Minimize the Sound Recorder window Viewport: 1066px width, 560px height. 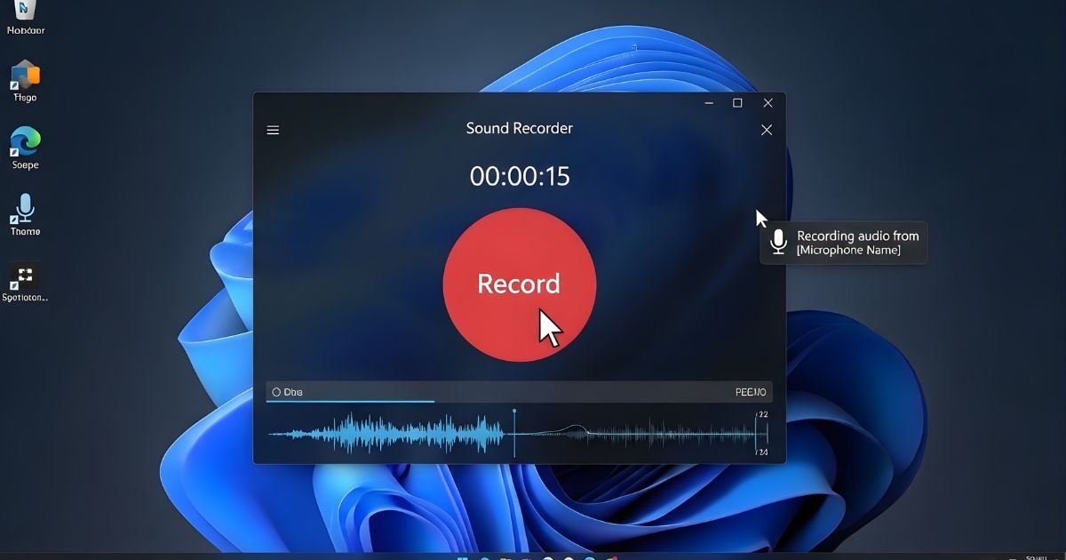[709, 103]
